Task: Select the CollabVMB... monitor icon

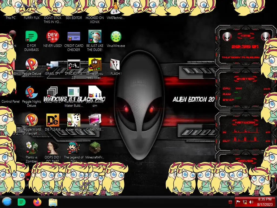Action: click(x=95, y=120)
